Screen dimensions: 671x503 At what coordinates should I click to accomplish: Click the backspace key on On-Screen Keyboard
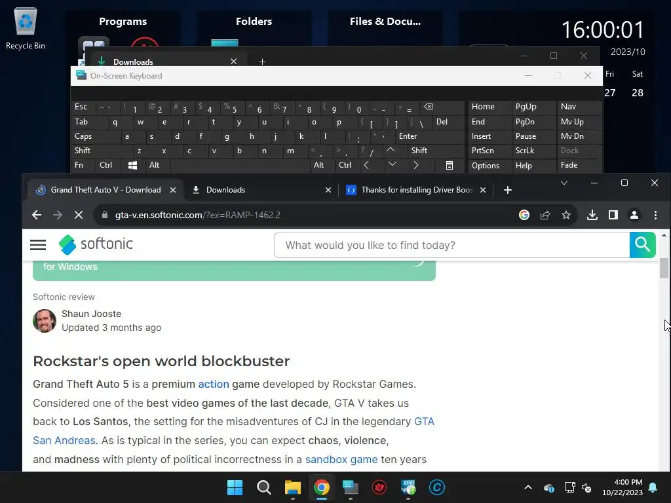428,107
